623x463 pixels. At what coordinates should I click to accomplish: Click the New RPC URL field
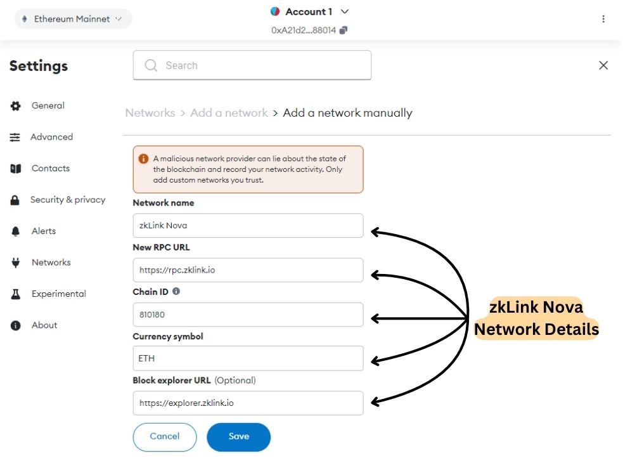tap(248, 270)
